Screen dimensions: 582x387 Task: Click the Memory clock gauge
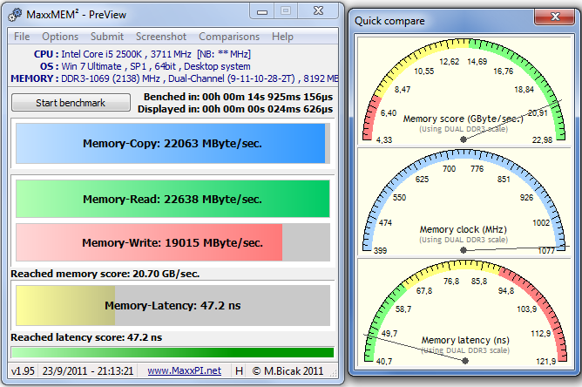464,207
